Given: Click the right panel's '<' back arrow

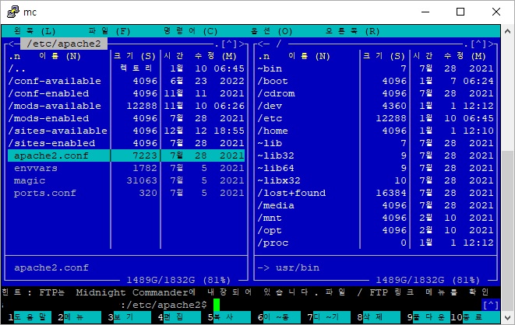Looking at the screenshot, I should pyautogui.click(x=261, y=44).
